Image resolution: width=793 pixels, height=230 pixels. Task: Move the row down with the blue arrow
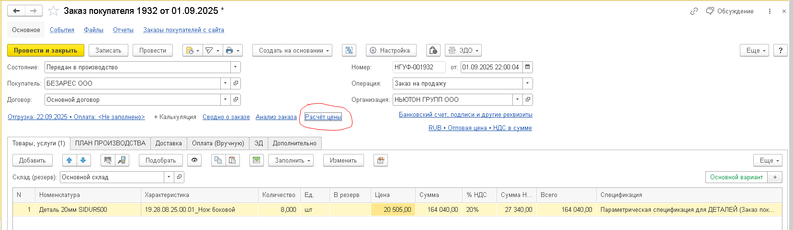point(83,160)
